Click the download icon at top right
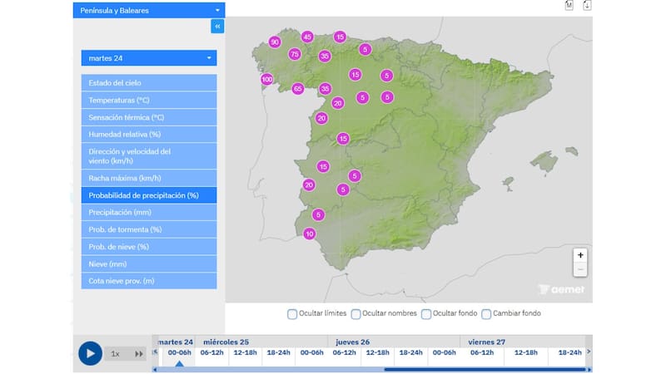 (x=587, y=5)
